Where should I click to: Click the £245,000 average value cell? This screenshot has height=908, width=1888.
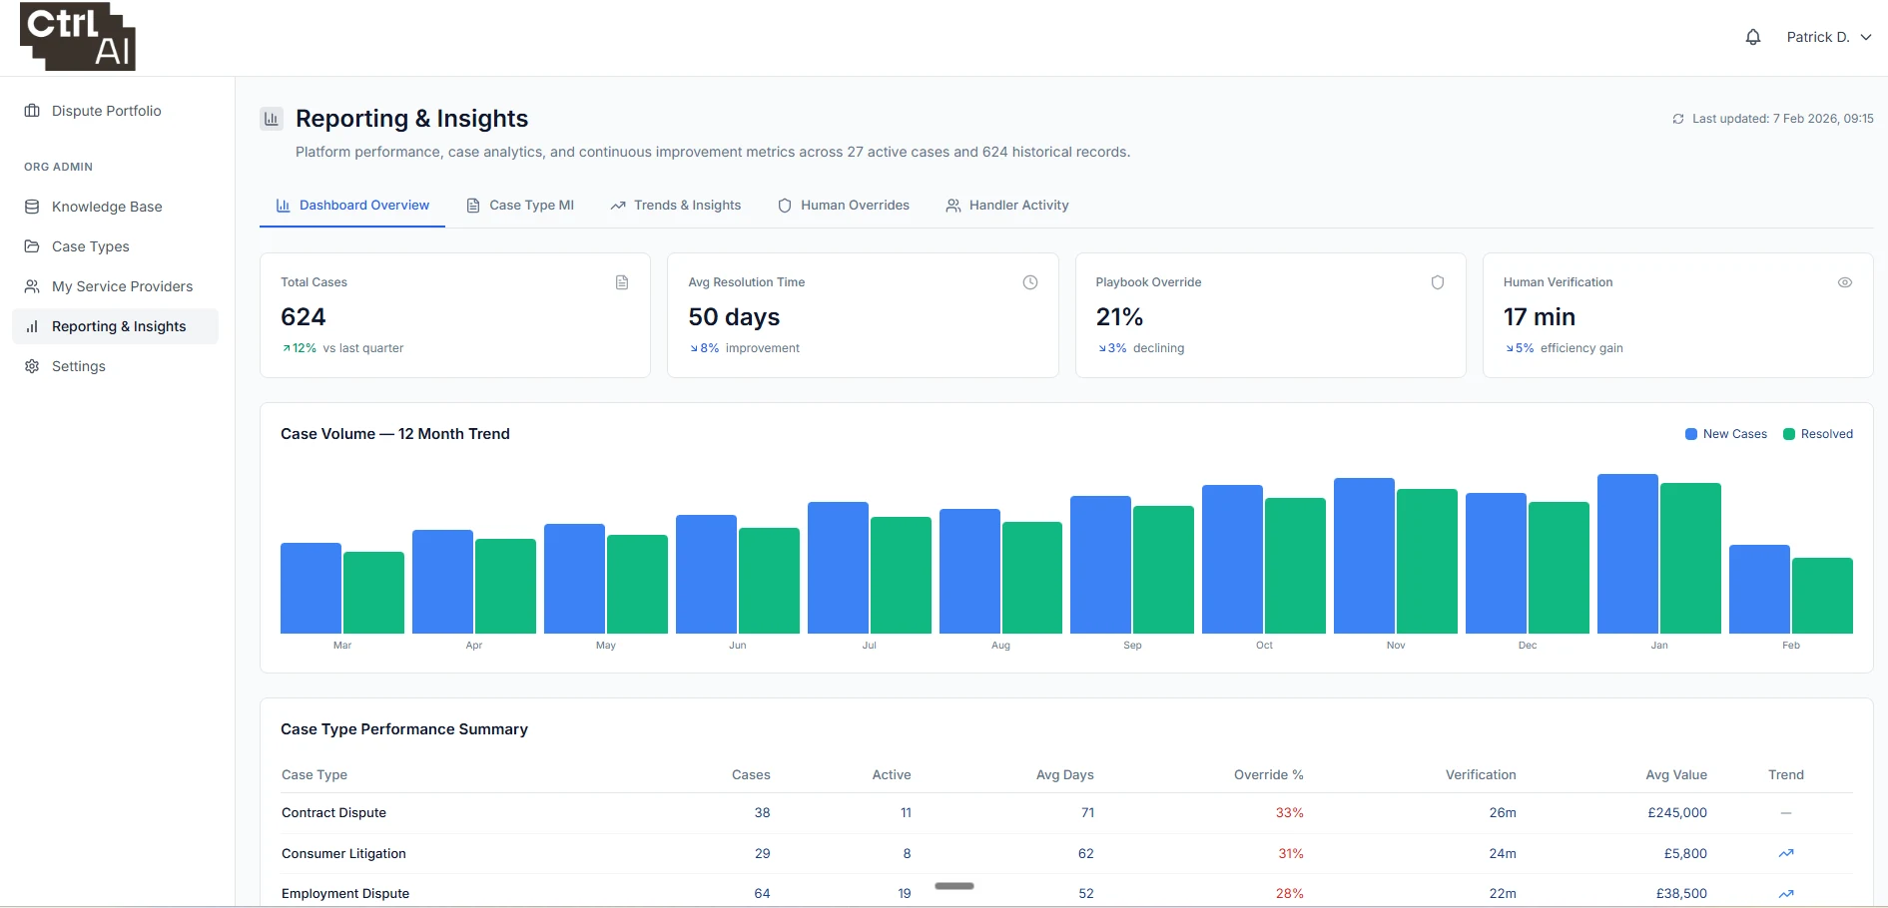(1677, 813)
